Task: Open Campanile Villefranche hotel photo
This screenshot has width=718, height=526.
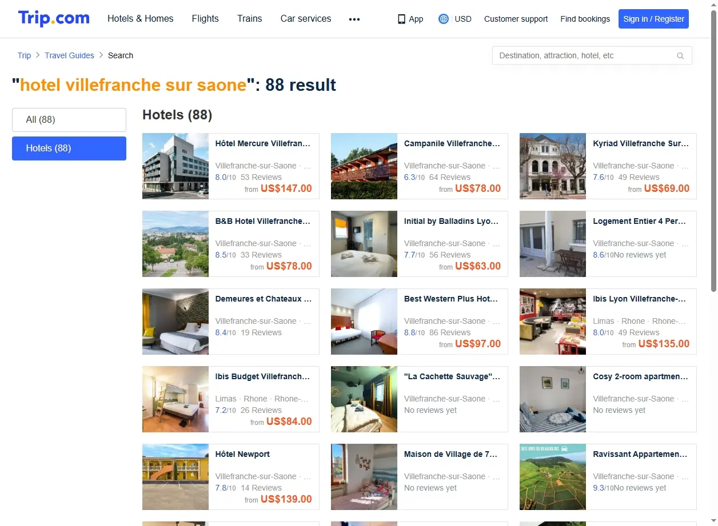Action: (x=364, y=166)
